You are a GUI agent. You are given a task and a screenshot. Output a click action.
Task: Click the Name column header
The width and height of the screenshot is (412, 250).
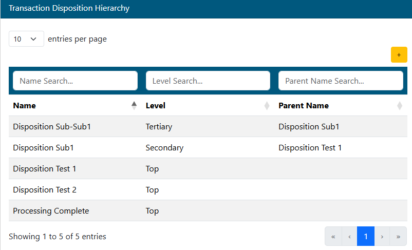(x=25, y=106)
